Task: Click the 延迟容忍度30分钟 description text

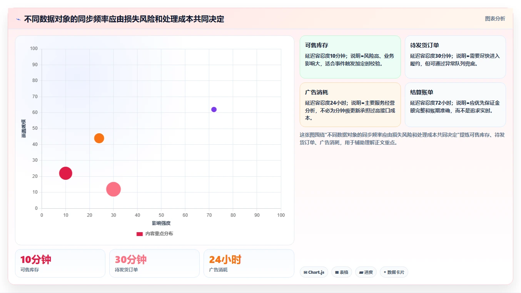Action: coord(455,60)
